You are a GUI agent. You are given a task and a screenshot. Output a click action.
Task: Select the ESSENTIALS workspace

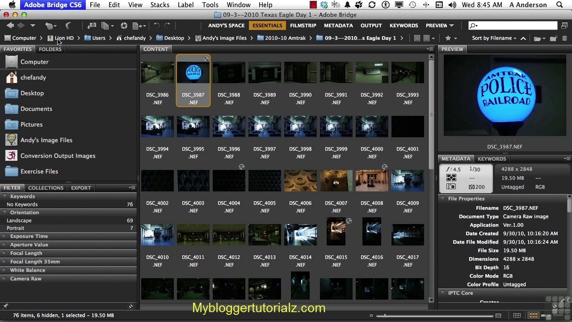267,25
